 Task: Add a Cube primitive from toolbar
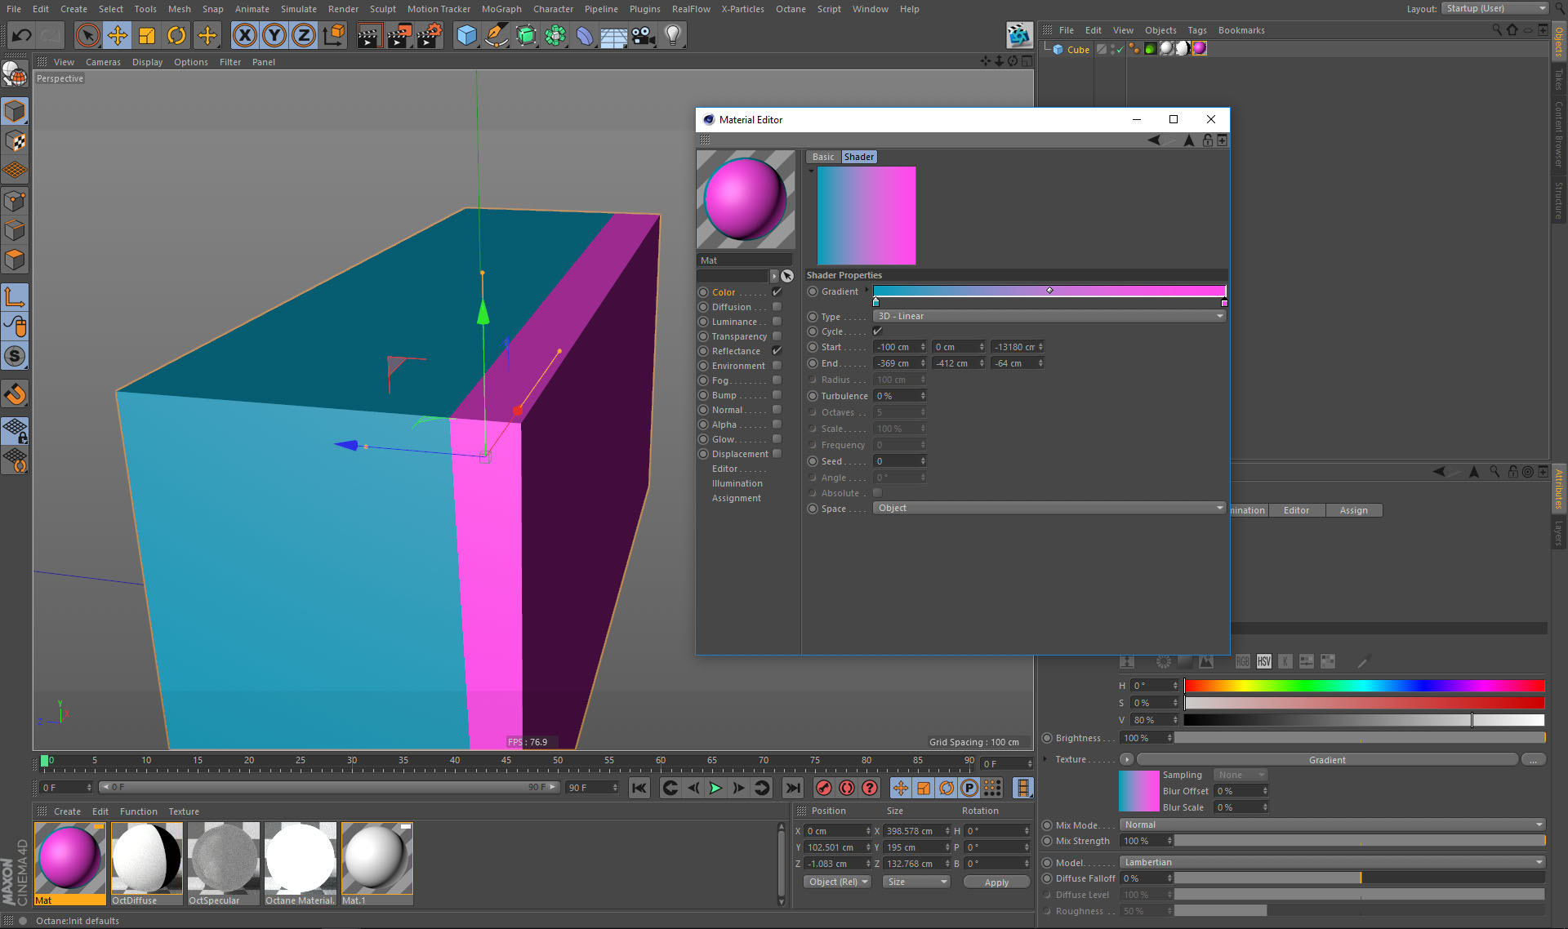pyautogui.click(x=466, y=35)
